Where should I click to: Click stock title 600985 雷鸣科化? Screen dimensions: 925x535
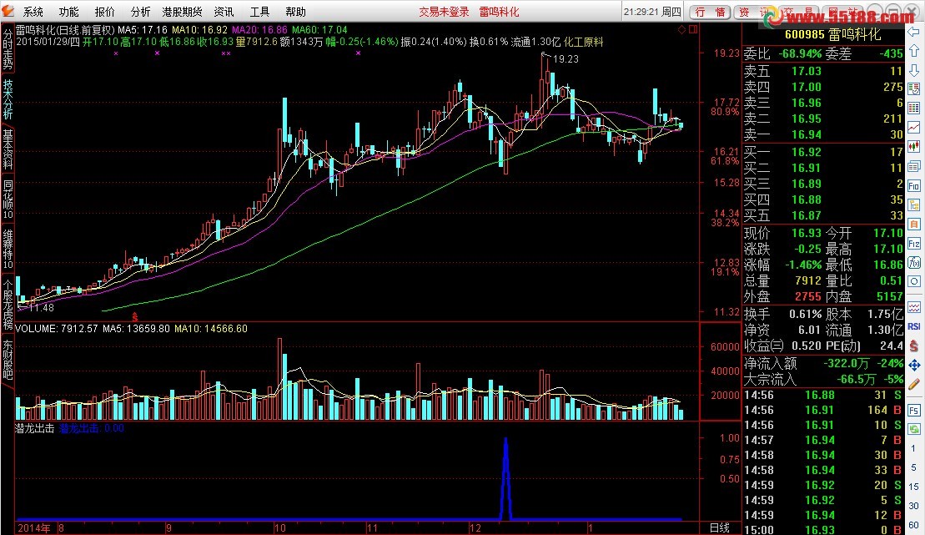point(833,34)
